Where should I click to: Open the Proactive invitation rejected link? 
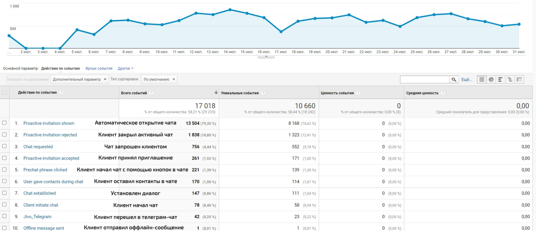(x=50, y=135)
